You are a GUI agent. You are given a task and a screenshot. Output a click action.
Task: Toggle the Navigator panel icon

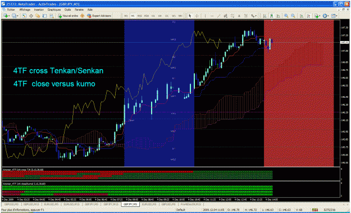tap(38, 16)
